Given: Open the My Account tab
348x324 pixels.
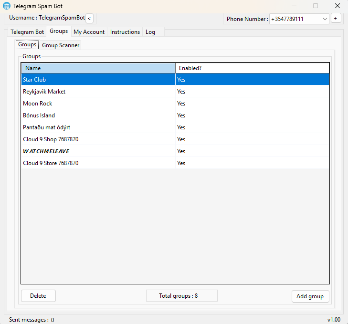Looking at the screenshot, I should (89, 32).
